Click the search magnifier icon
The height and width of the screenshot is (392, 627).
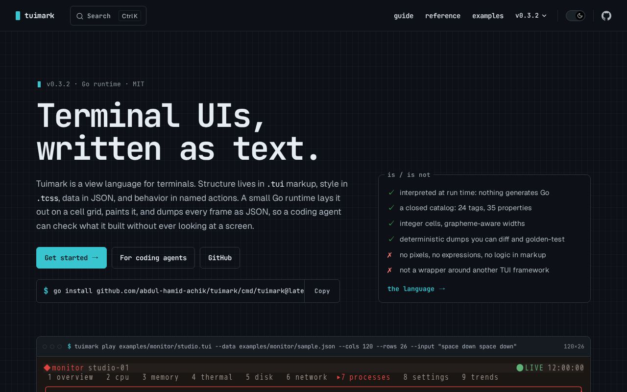point(80,16)
